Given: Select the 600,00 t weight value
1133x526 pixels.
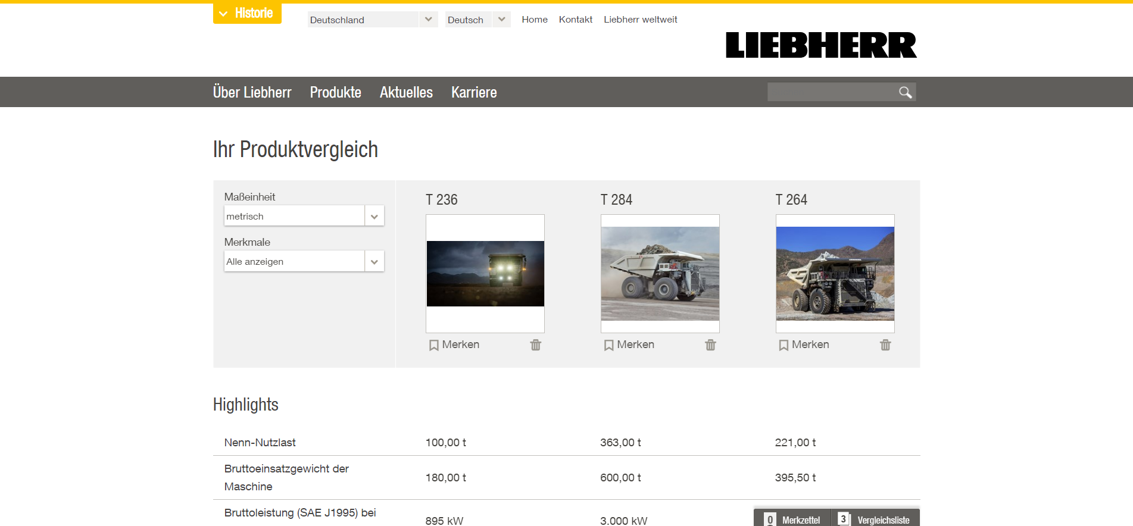Looking at the screenshot, I should tap(620, 478).
